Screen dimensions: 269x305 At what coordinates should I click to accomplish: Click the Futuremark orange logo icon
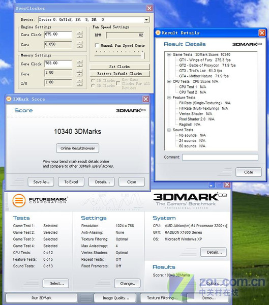tap(19, 200)
